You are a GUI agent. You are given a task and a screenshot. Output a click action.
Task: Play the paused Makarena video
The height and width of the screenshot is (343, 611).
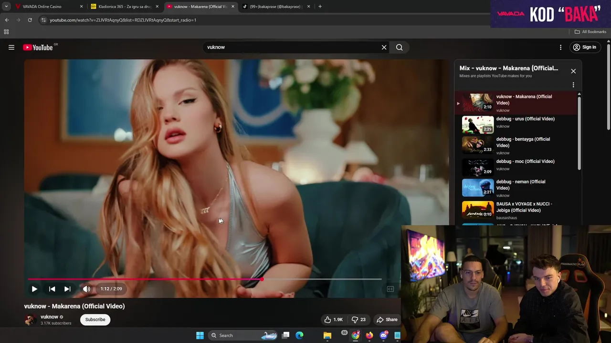click(34, 289)
